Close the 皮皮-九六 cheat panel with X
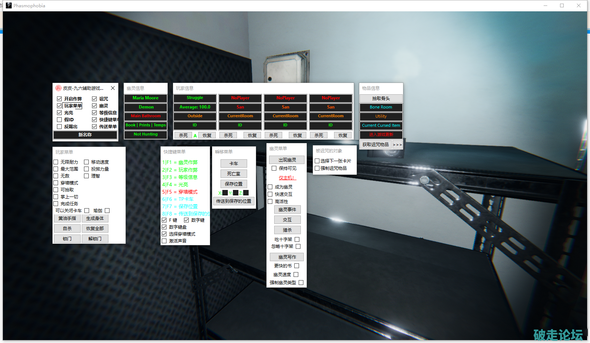Screen dimensions: 590x343 click(113, 88)
